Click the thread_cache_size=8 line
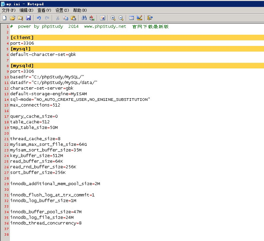This screenshot has height=241, width=264. pos(35,139)
